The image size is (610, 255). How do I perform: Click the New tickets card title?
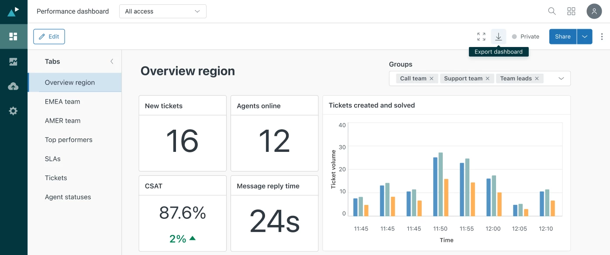point(164,106)
